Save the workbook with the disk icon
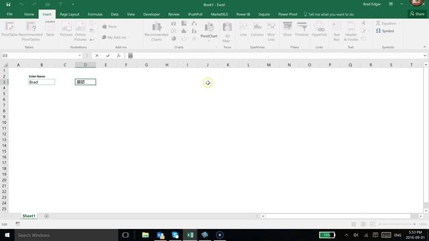 click(x=8, y=5)
